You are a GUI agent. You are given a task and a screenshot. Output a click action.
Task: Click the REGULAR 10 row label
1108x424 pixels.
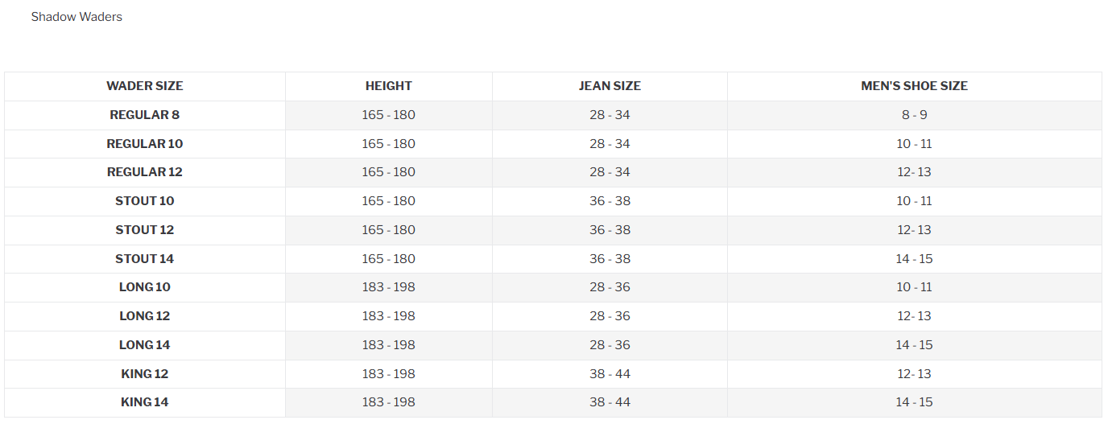pyautogui.click(x=145, y=144)
